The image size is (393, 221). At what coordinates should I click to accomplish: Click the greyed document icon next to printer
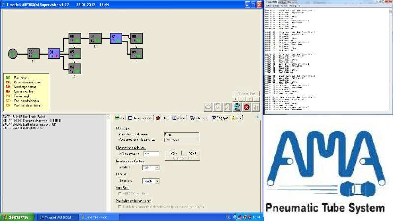218,107
